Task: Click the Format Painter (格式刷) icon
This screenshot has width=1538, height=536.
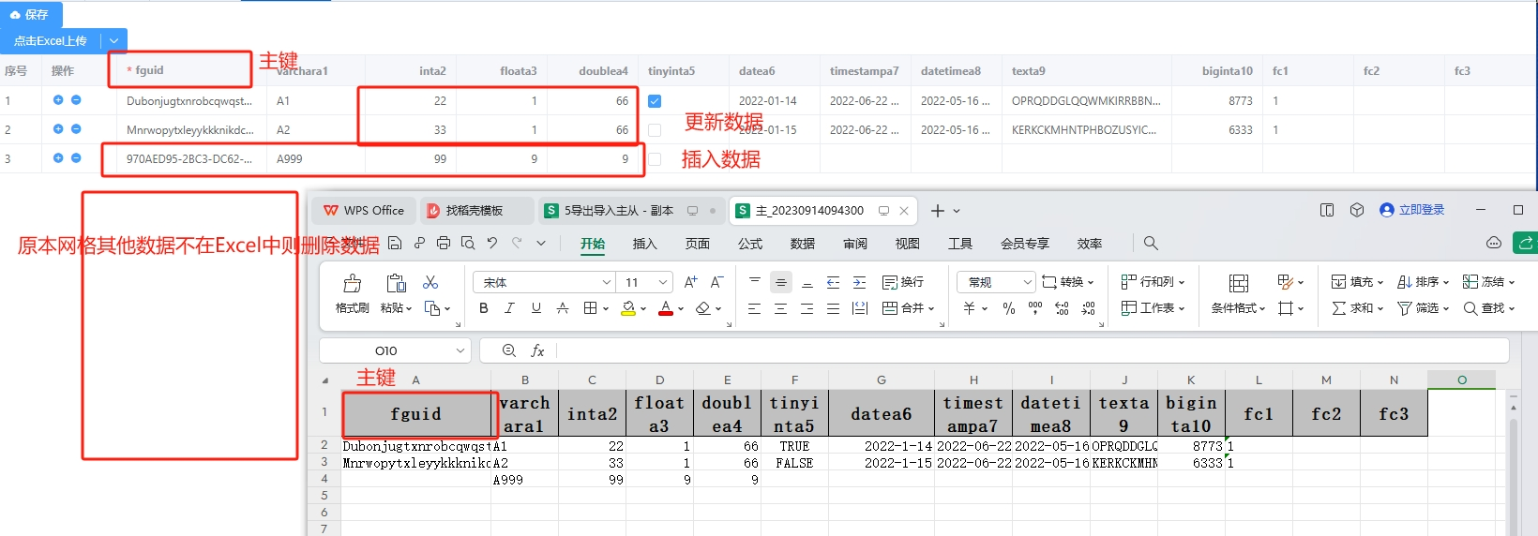Action: tap(352, 283)
